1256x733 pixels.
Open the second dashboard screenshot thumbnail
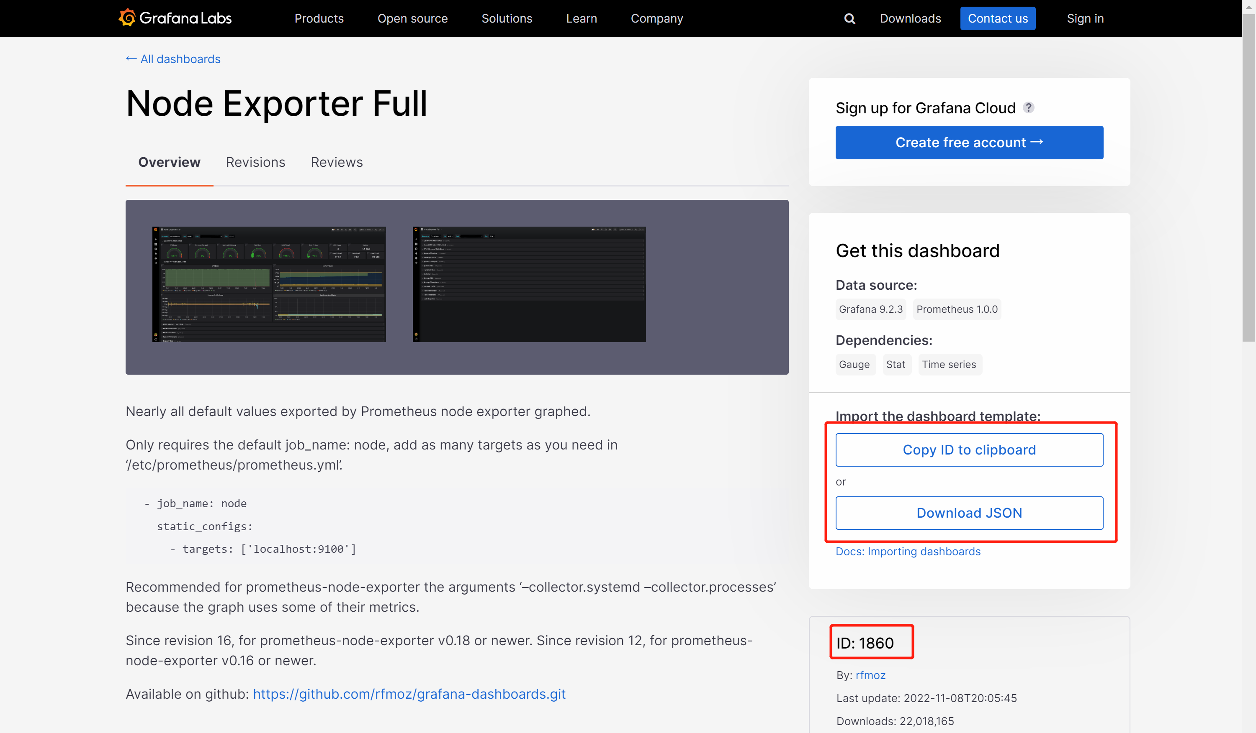[x=529, y=284]
